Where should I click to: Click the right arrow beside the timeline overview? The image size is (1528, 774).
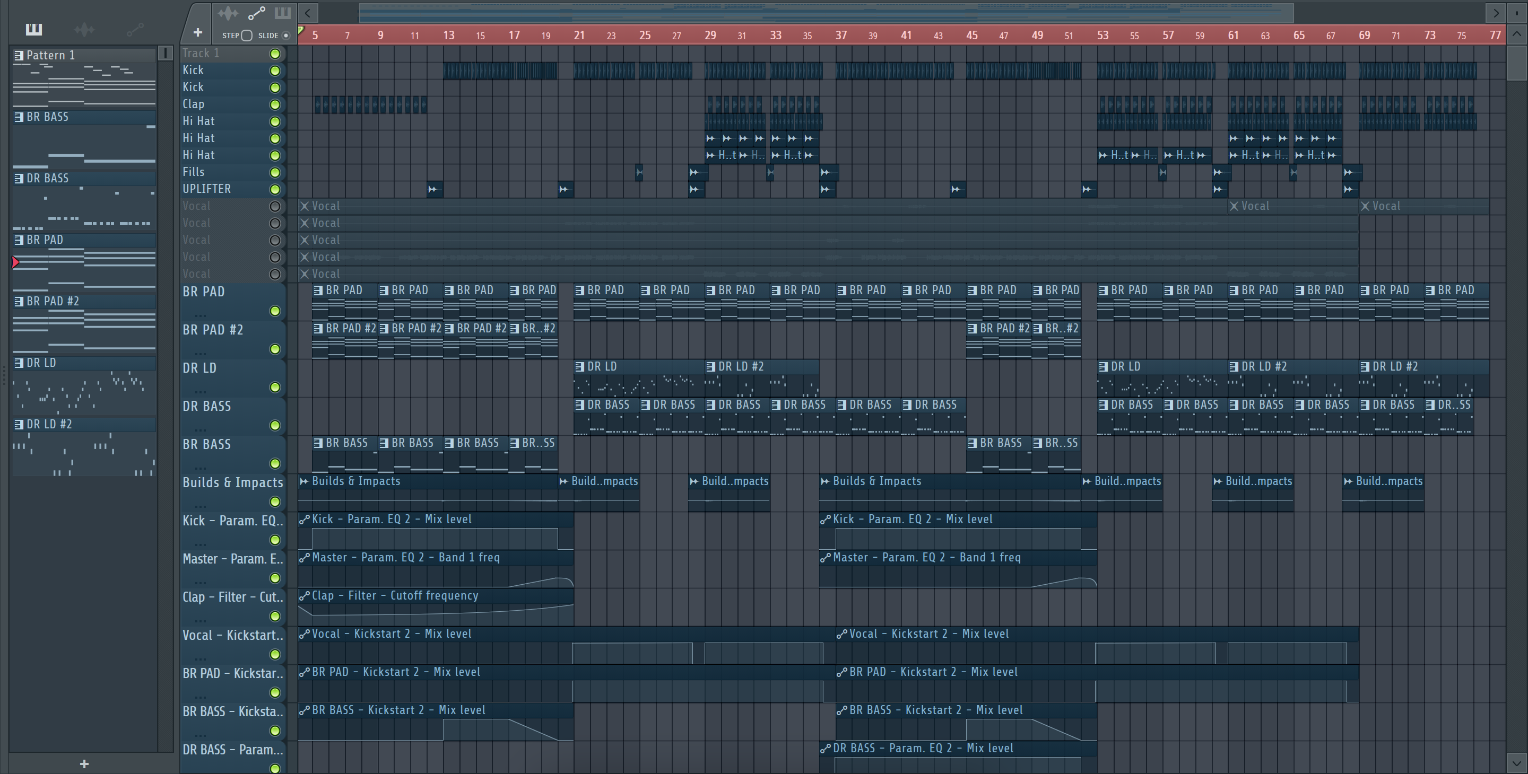[x=1496, y=12]
